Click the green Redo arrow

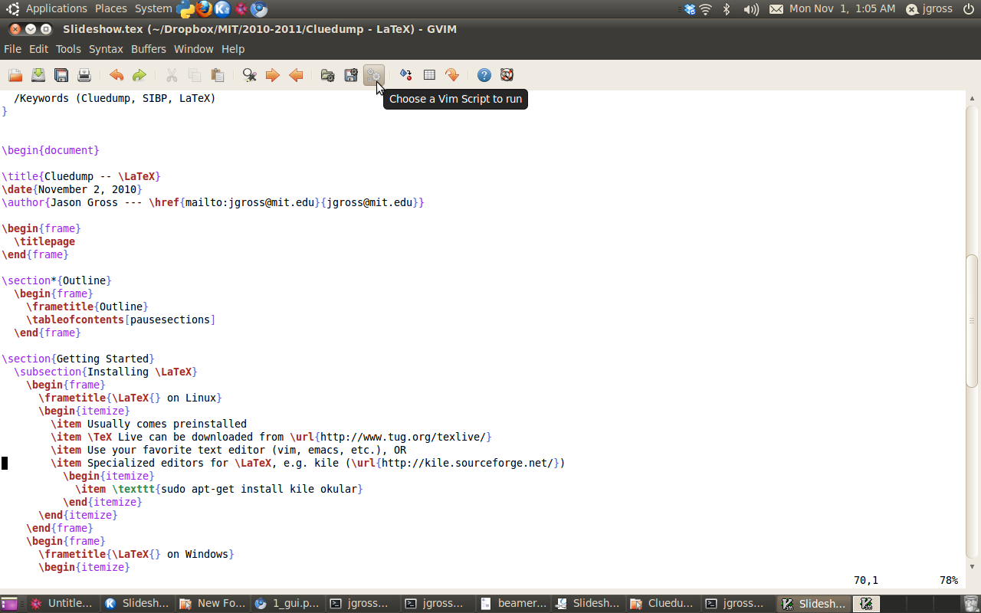139,75
